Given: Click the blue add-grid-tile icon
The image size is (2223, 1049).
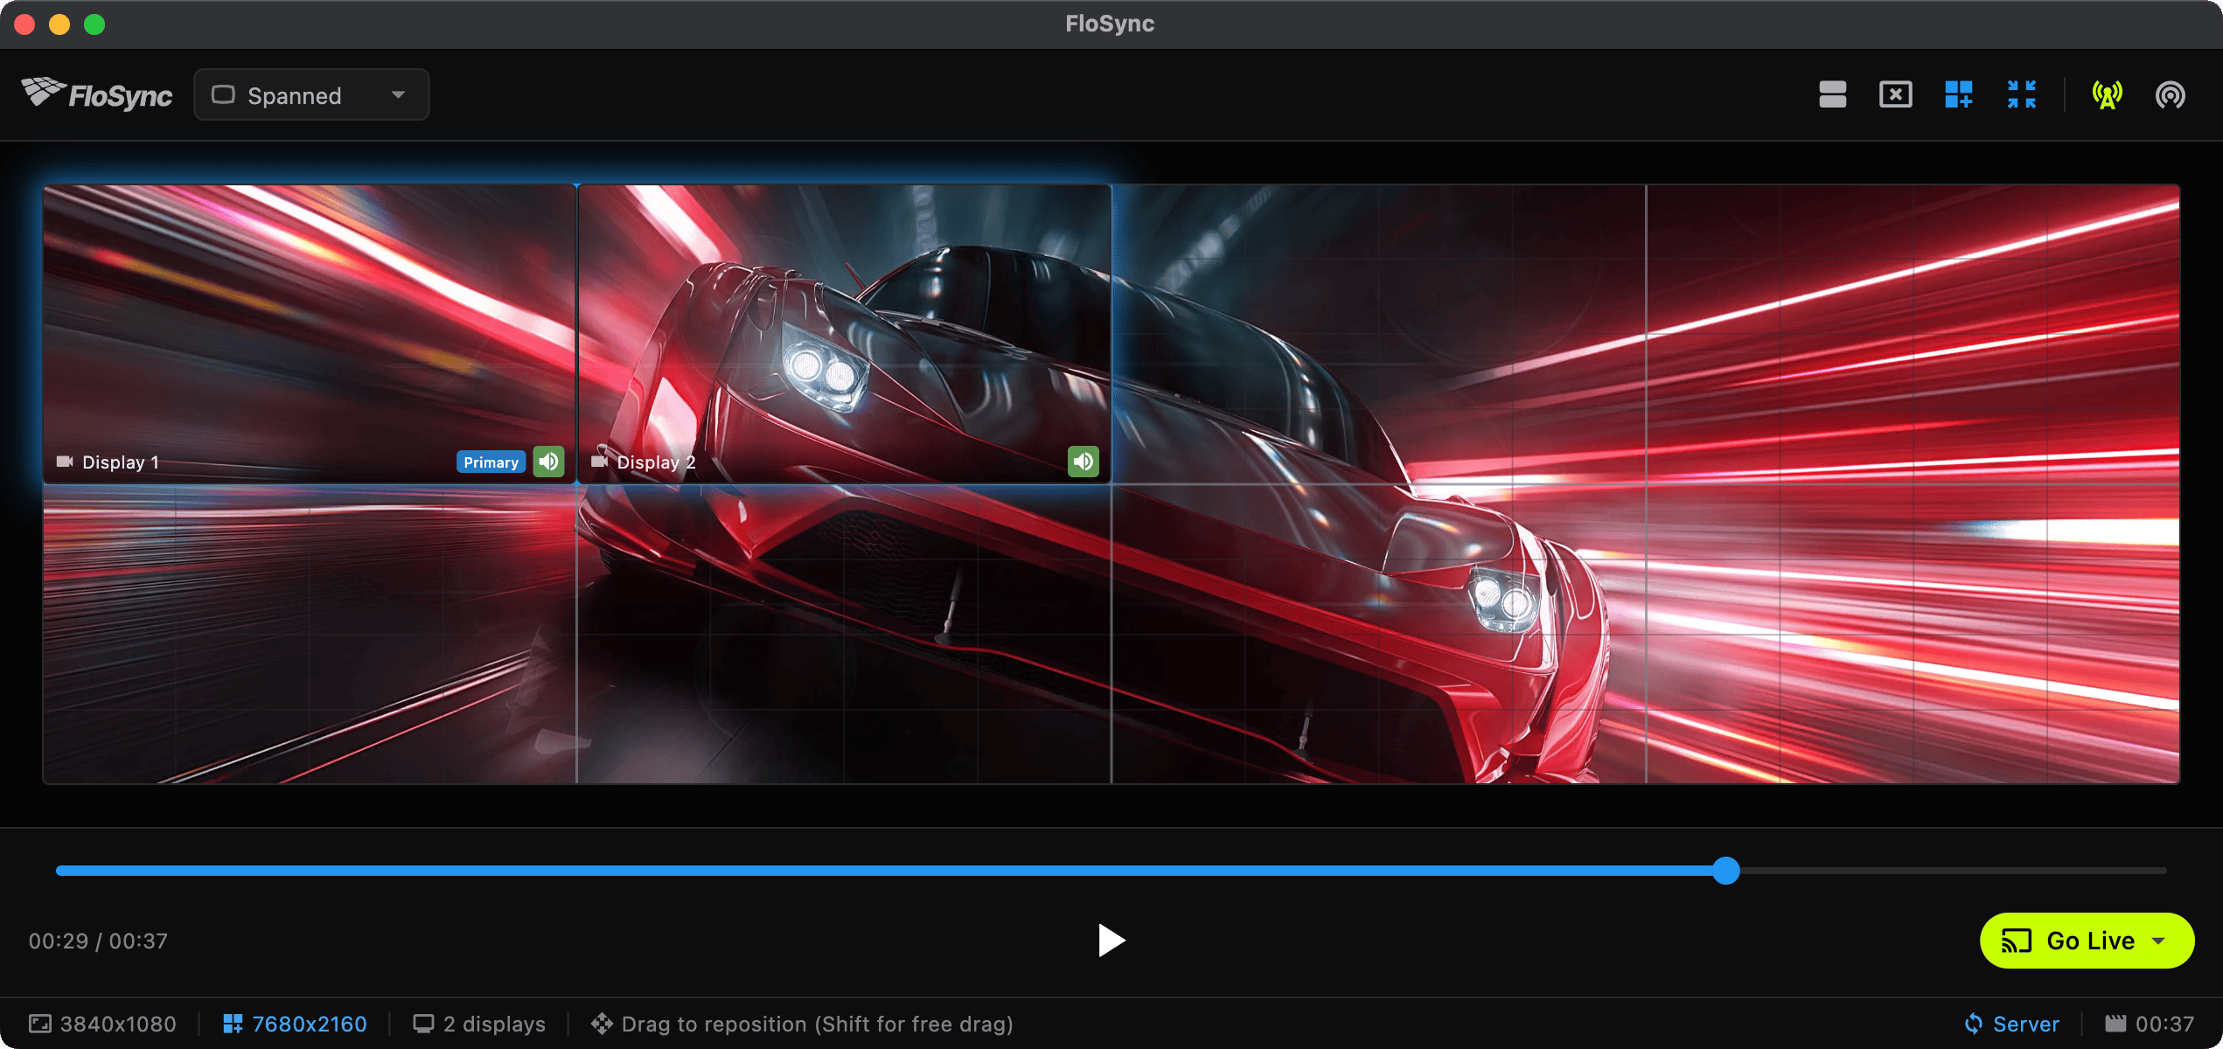Looking at the screenshot, I should [x=1958, y=94].
